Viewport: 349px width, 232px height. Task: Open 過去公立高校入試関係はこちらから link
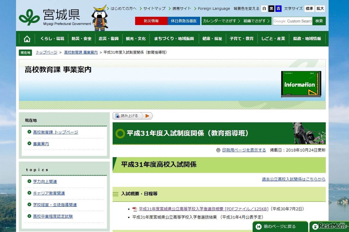pyautogui.click(x=294, y=179)
